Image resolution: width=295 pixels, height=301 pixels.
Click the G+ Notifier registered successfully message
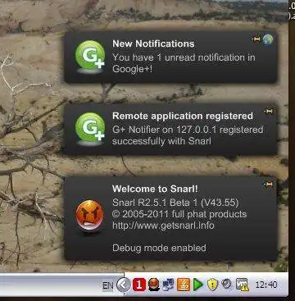pos(188,135)
